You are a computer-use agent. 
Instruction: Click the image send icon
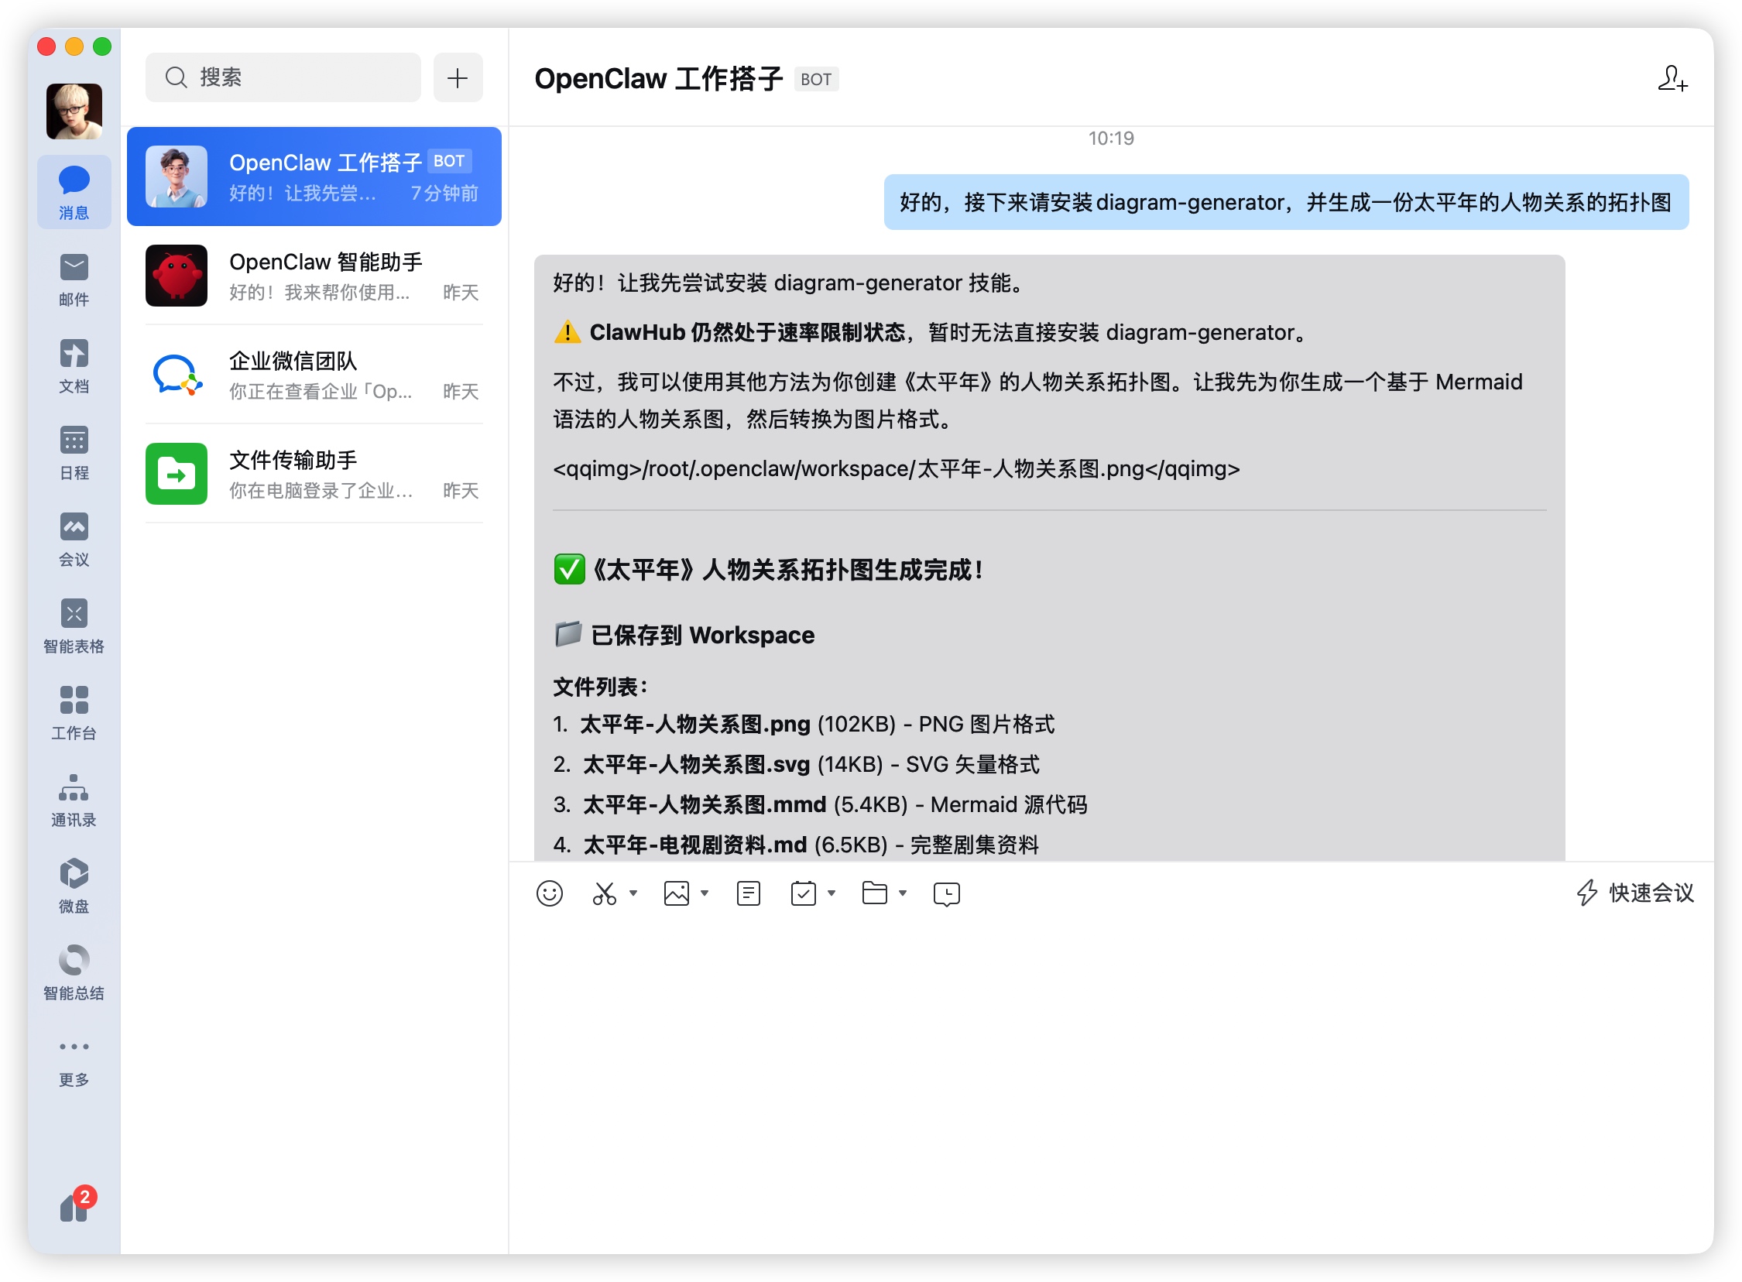[x=677, y=894]
